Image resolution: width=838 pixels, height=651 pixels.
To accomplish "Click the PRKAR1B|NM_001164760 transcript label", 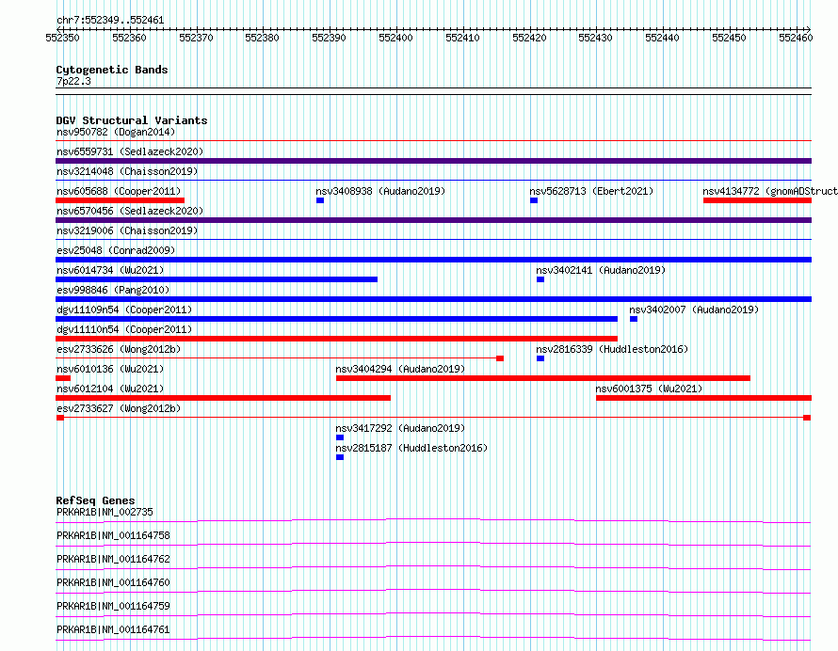I will coord(113,582).
